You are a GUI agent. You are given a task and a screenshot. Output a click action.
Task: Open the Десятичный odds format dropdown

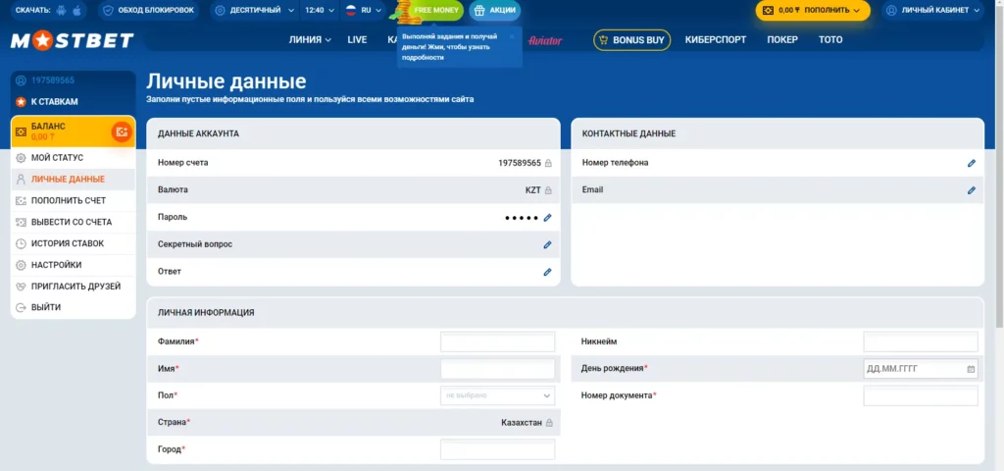(x=255, y=10)
